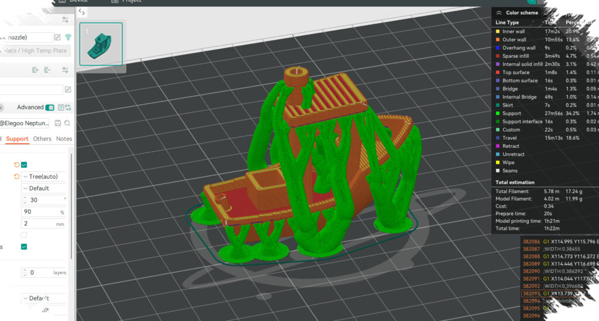This screenshot has height=321, width=599.
Task: Open the Device tab icon
Action: (62, 1)
